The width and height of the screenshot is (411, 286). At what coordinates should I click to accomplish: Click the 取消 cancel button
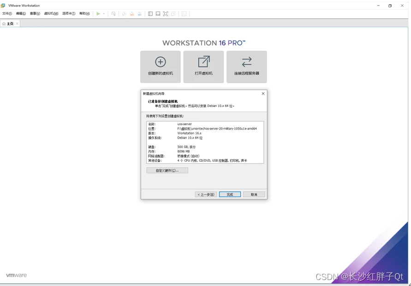tap(254, 194)
